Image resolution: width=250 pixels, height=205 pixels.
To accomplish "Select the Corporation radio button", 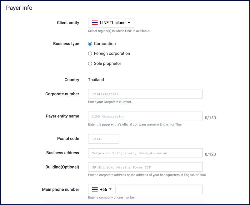I will [90, 44].
